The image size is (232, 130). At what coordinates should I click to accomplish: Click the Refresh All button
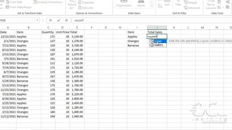tap(72, 5)
